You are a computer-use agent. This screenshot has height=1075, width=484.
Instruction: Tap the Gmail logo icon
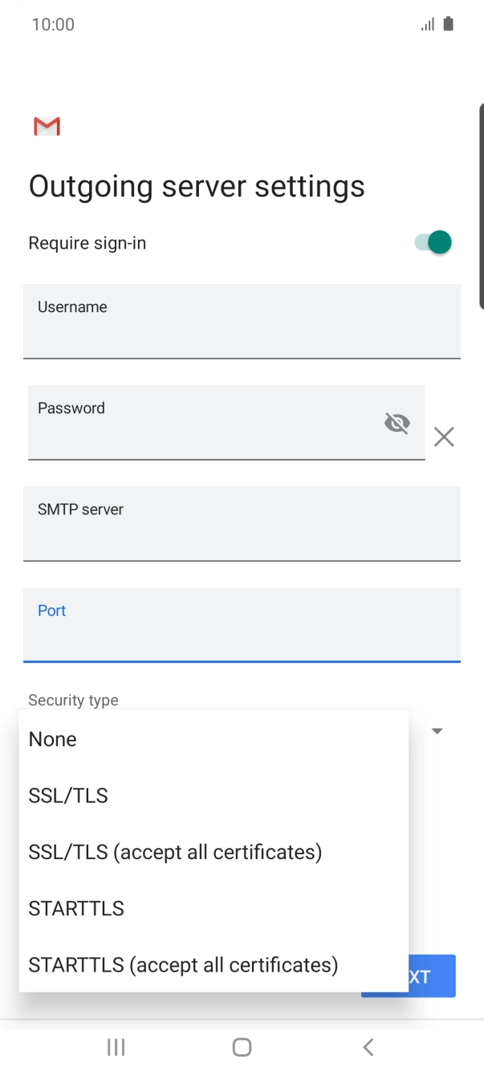(x=47, y=126)
